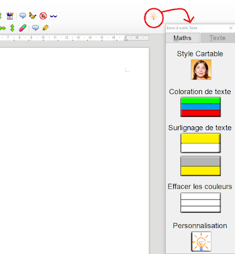The height and width of the screenshot is (254, 235).
Task: Switch to the Maths tab
Action: 182,38
